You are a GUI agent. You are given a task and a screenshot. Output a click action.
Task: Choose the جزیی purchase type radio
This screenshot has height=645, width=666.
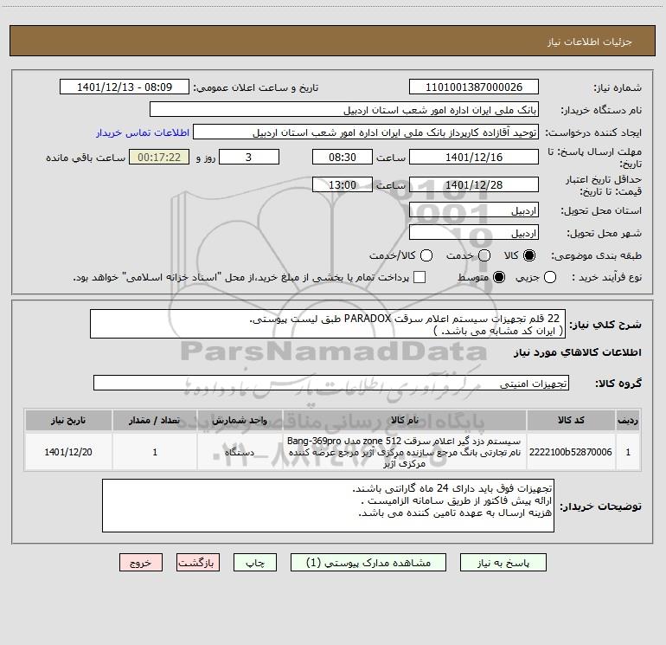point(549,277)
